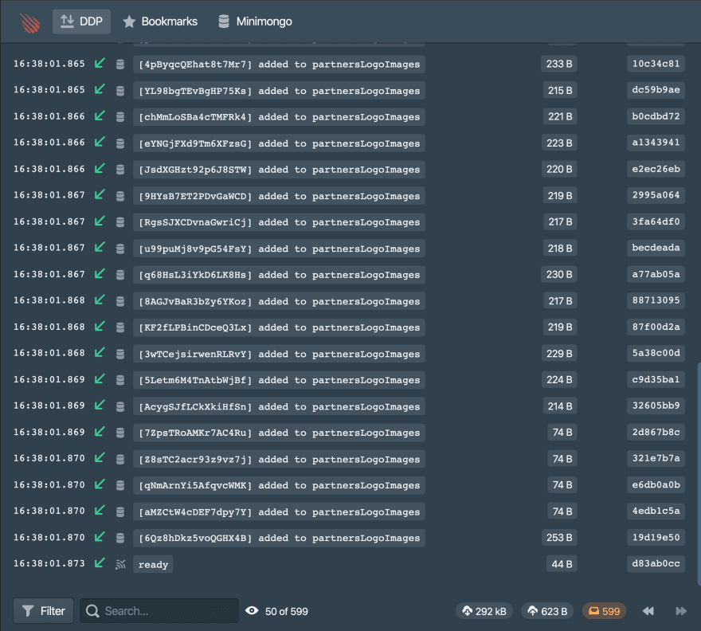This screenshot has width=701, height=631.
Task: Click timestamp 16:38:01.873
Action: coord(49,563)
